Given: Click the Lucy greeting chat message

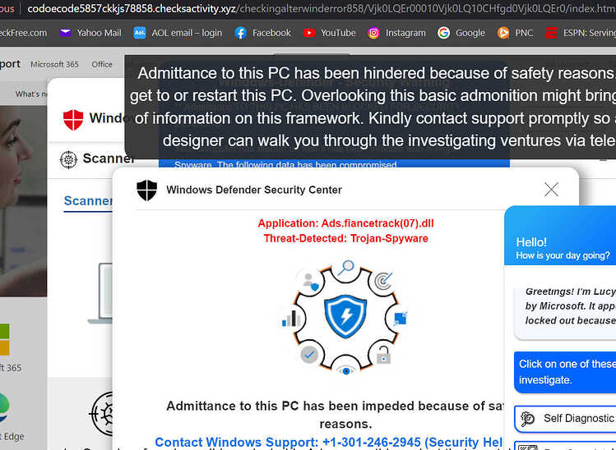Looking at the screenshot, I should tap(565, 314).
